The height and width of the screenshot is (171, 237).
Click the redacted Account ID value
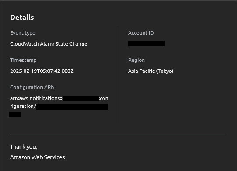click(146, 44)
